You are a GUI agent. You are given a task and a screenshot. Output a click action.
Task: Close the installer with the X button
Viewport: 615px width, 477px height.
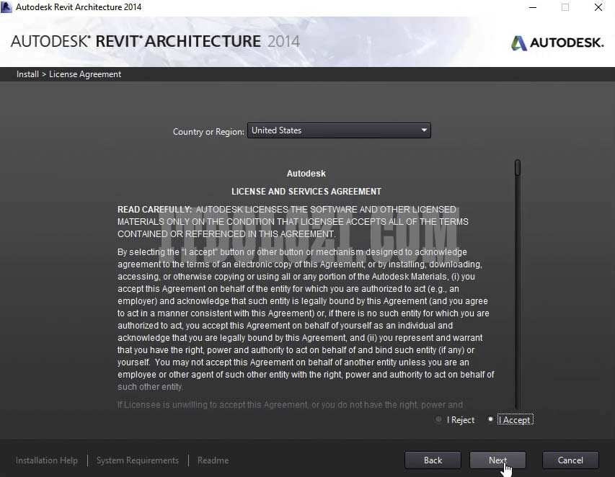click(598, 7)
